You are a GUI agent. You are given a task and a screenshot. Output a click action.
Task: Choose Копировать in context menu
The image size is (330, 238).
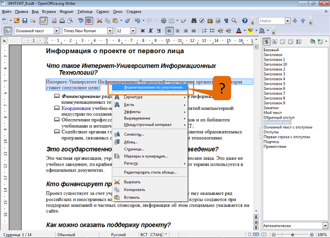[x=150, y=190]
